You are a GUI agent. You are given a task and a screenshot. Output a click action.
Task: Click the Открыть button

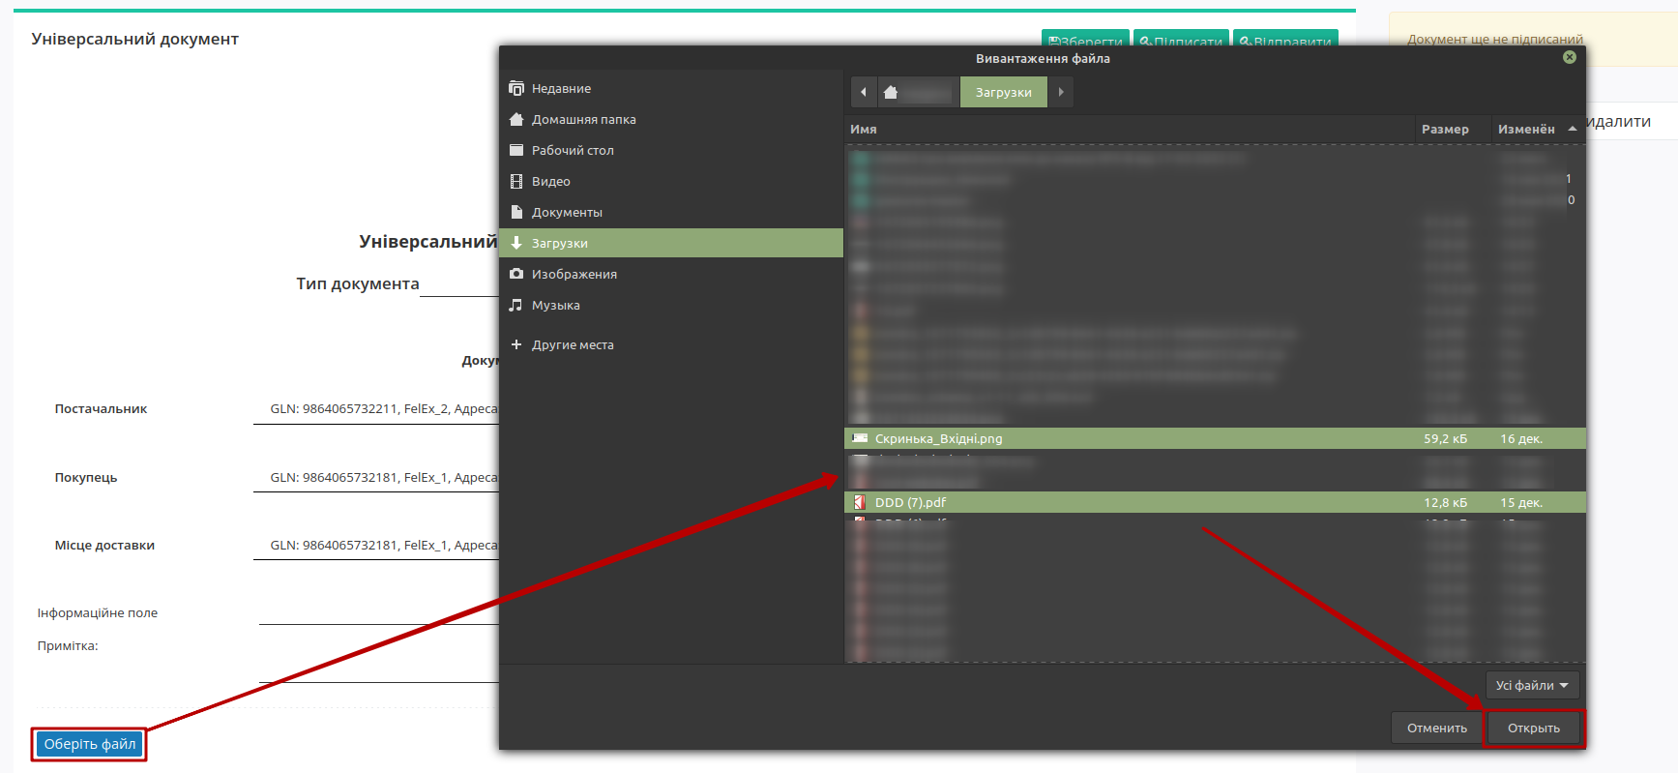tap(1534, 728)
